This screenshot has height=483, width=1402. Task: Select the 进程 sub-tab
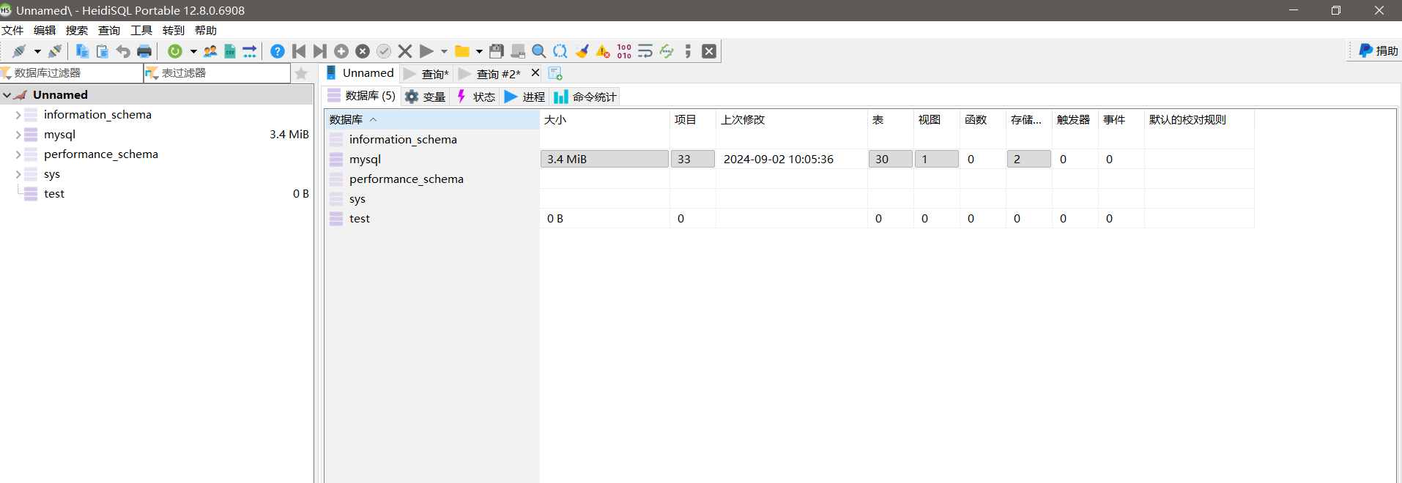525,97
